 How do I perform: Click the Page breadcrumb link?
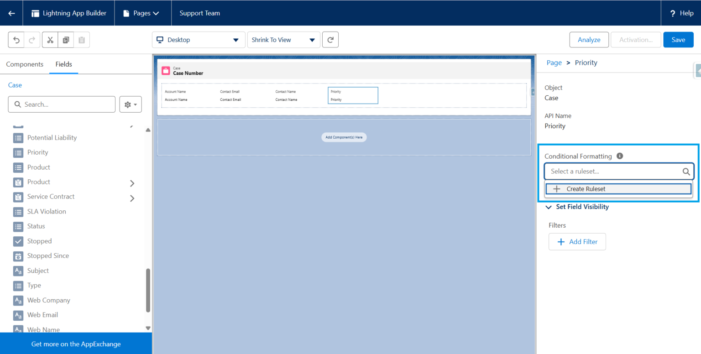(554, 63)
